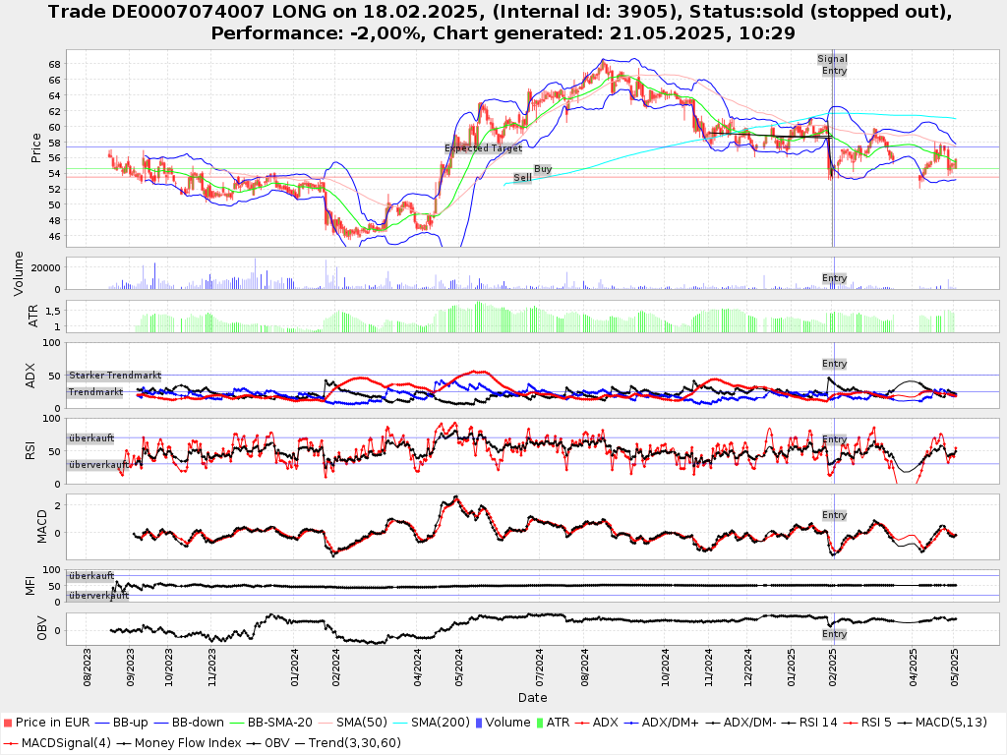Click the überverkauft label in the MFI panel
This screenshot has height=755, width=1007.
[x=98, y=596]
